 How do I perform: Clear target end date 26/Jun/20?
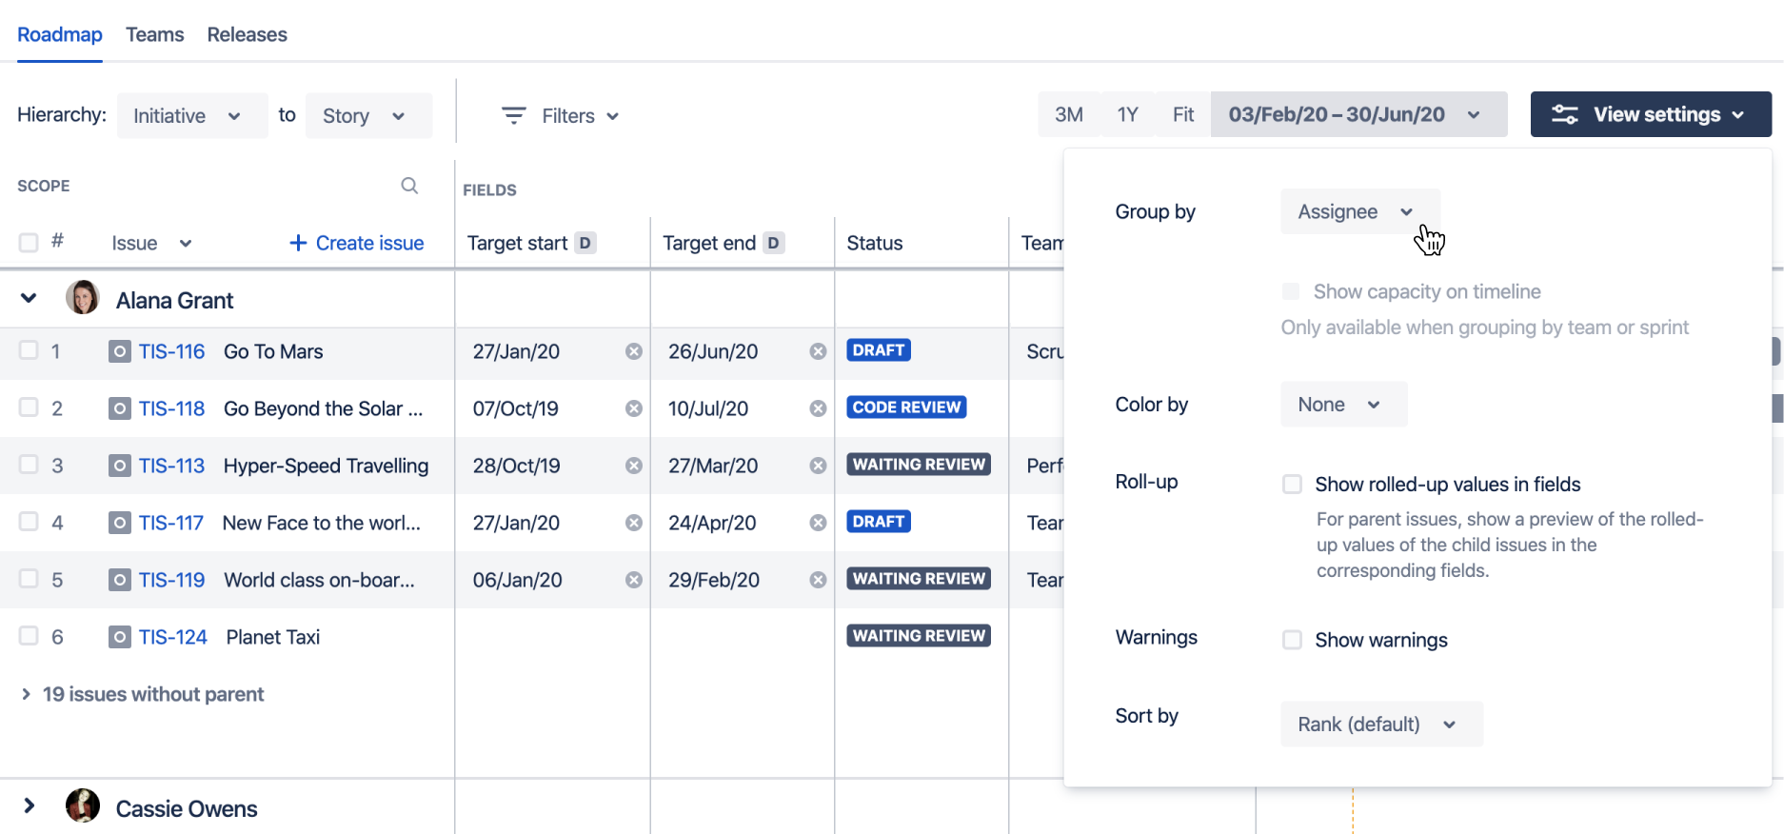coord(818,351)
